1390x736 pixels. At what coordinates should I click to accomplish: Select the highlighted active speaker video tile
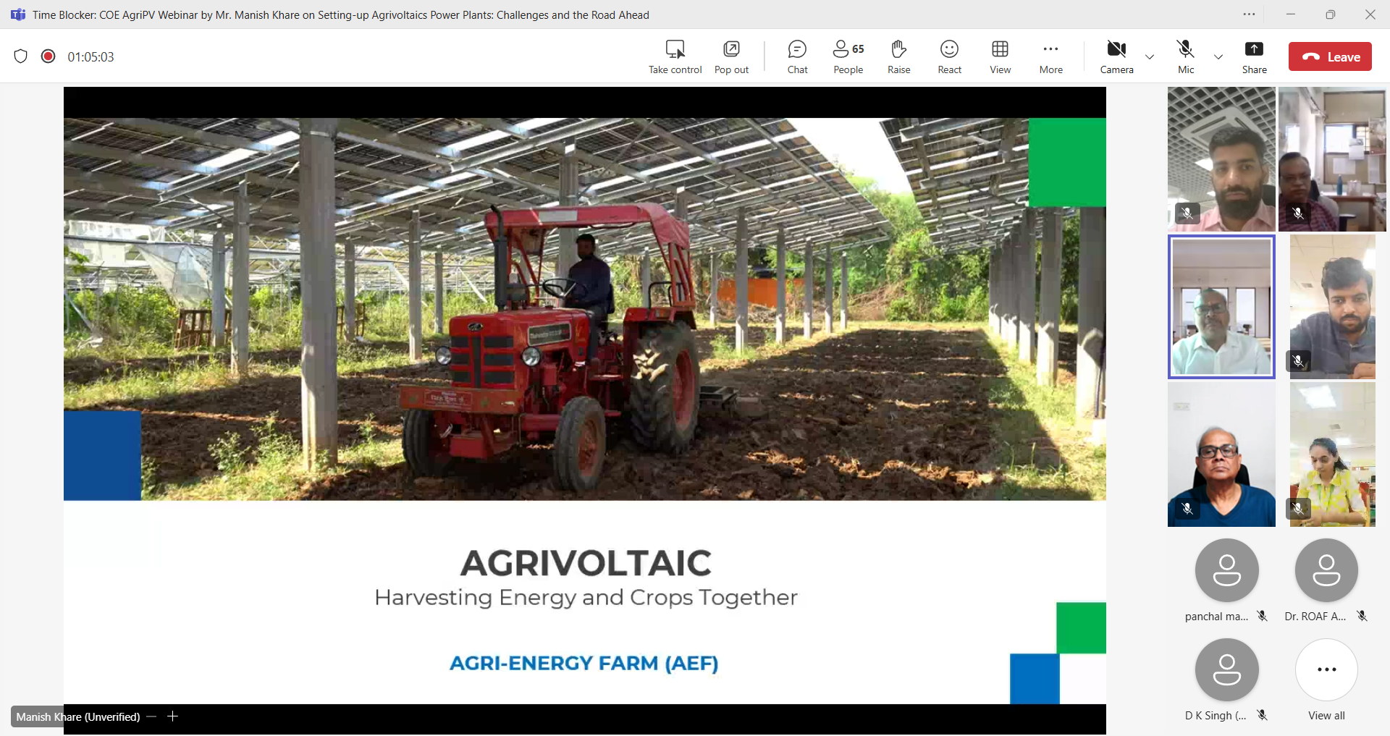tap(1221, 307)
